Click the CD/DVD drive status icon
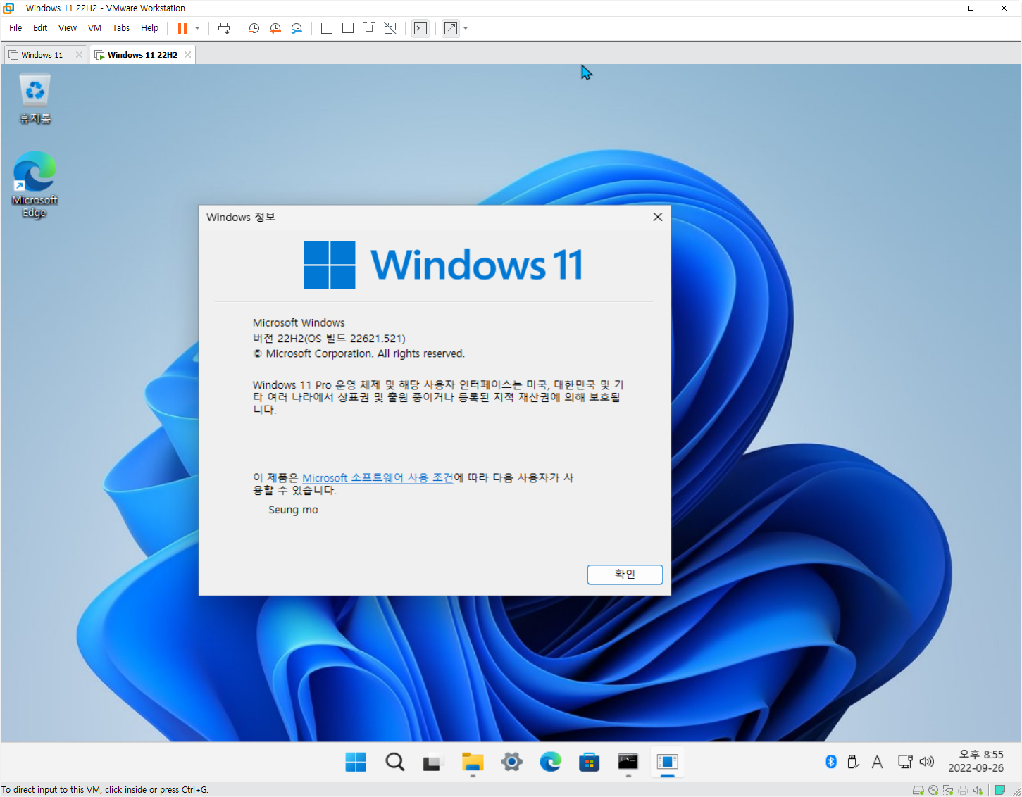The height and width of the screenshot is (797, 1022). (933, 790)
